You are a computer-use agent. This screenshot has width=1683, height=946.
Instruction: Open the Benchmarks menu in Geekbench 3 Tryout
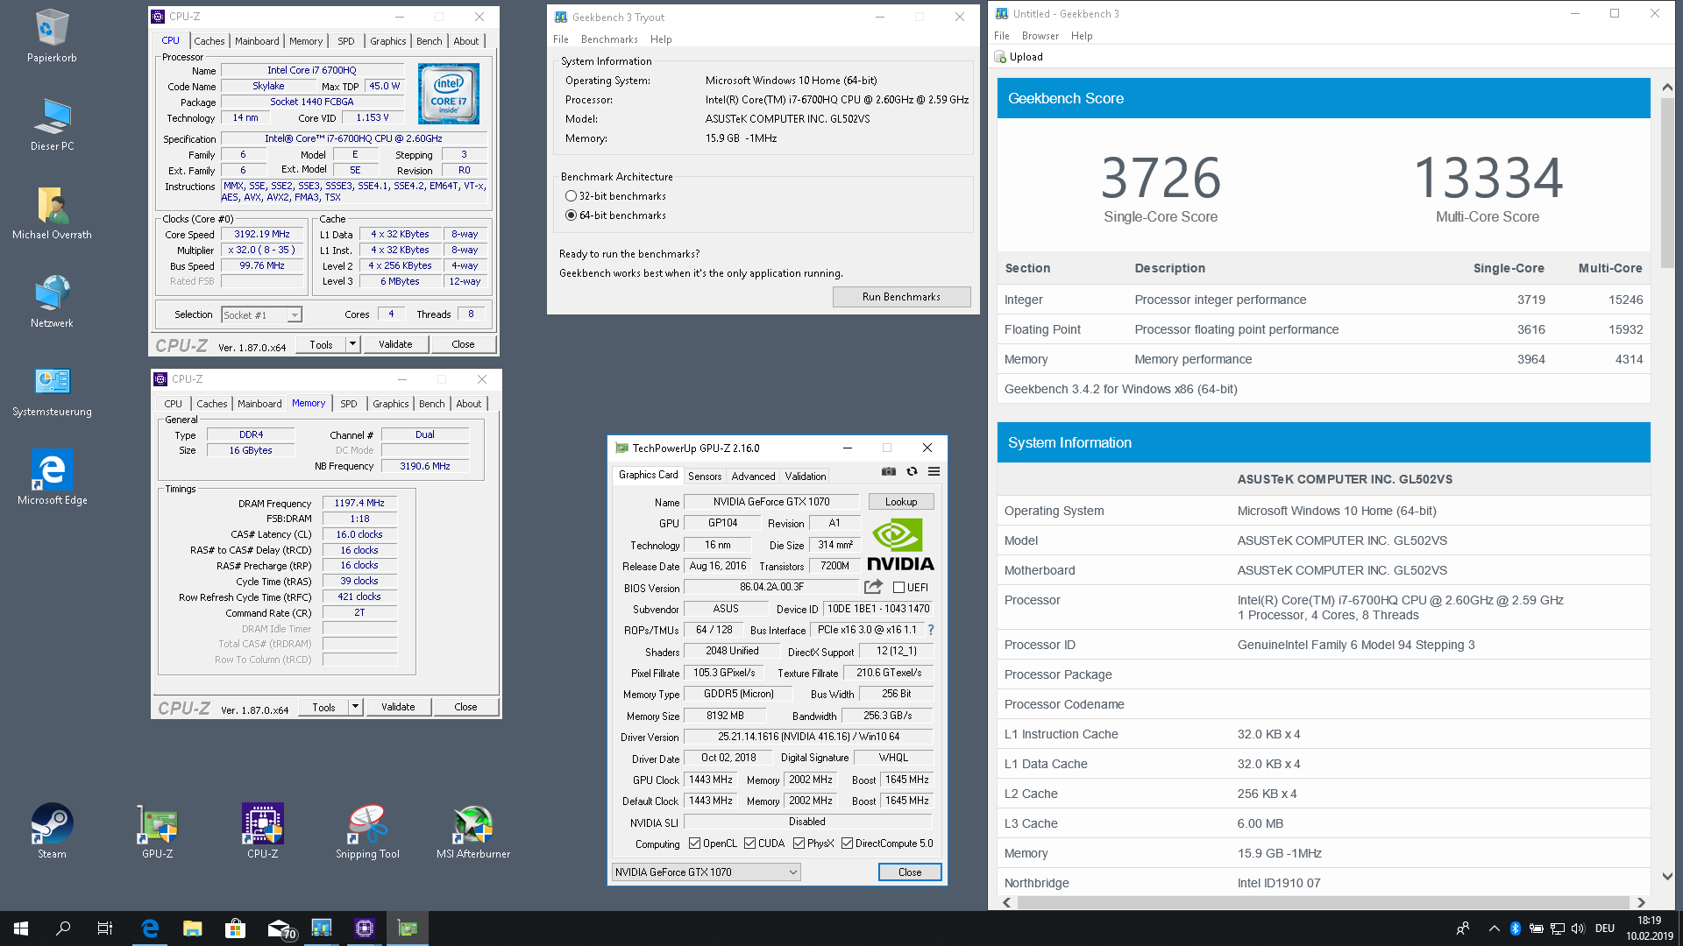tap(609, 39)
